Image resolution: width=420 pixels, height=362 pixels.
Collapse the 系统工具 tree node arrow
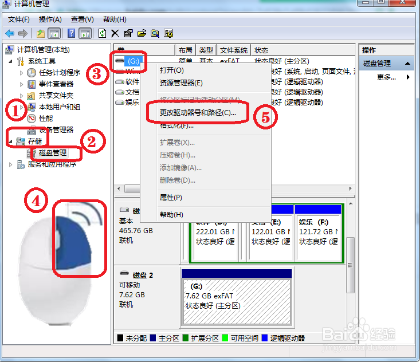click(10, 62)
